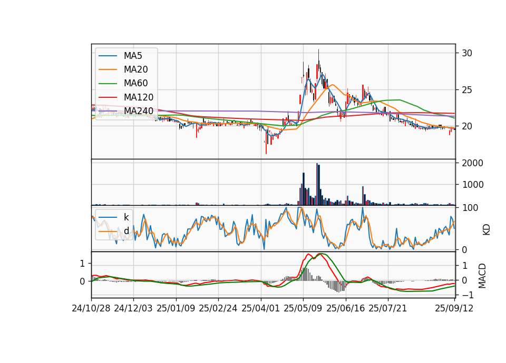Viewport: 506px width, 363px height.
Task: Click the 25/01/09 date axis label
Action: tap(176, 308)
